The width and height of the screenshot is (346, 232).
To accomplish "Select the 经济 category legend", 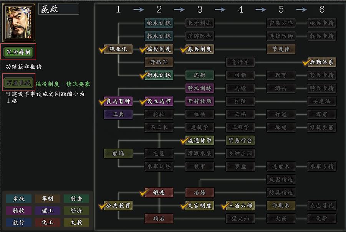I will (76, 211).
